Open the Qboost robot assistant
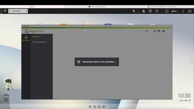 (8, 84)
